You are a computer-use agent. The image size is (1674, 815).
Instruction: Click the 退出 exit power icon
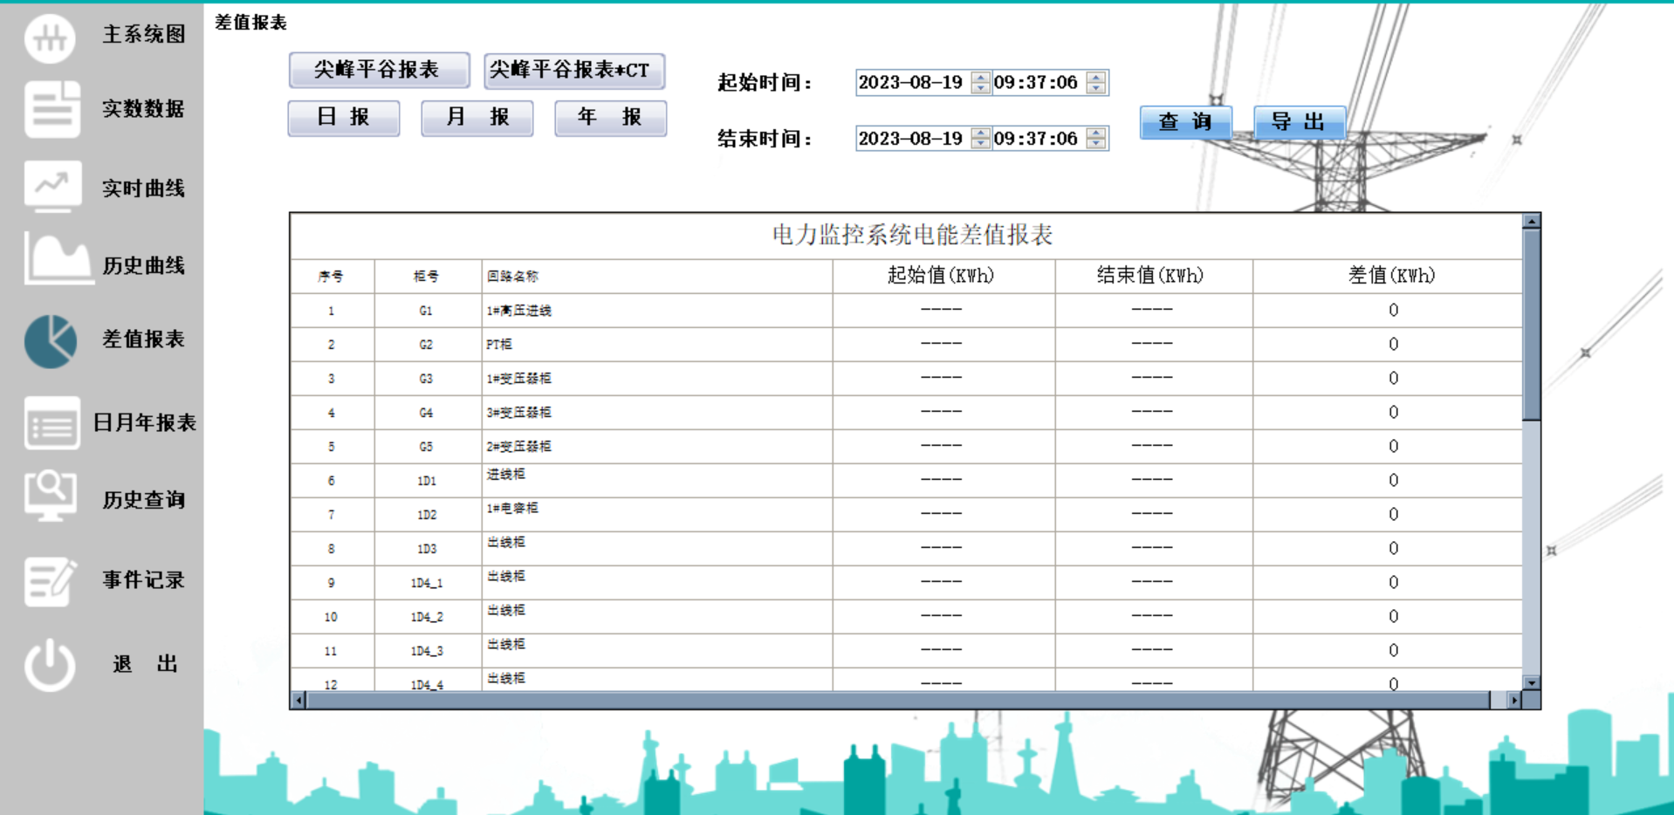50,663
